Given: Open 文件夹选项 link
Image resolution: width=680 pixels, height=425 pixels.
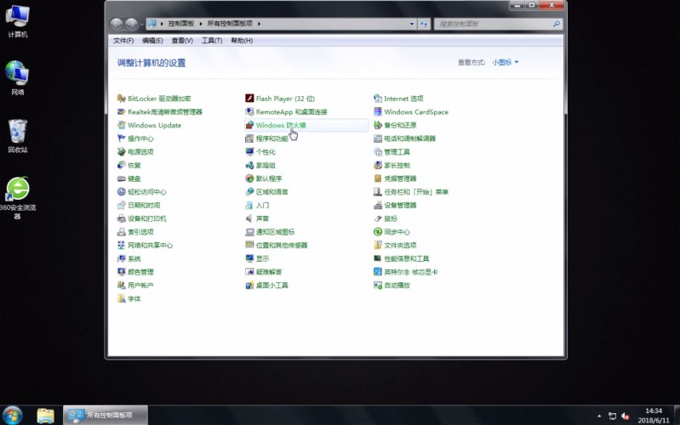Looking at the screenshot, I should pyautogui.click(x=400, y=245).
